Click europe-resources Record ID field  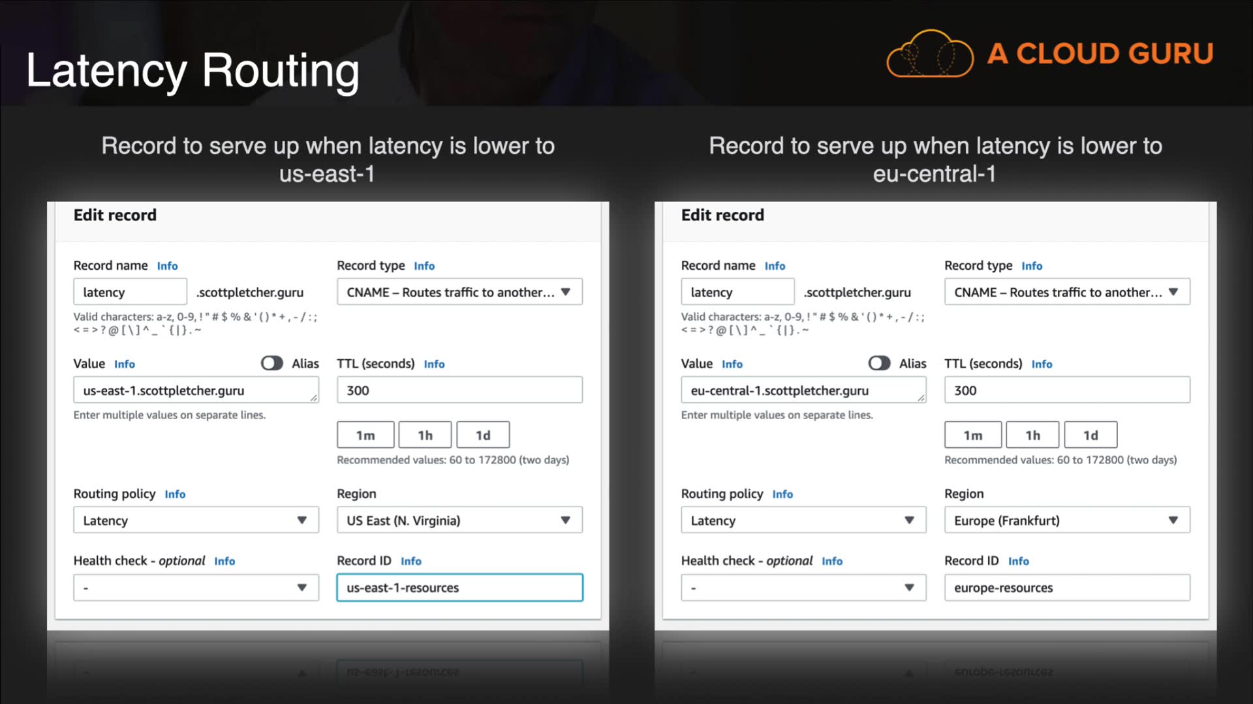tap(1067, 587)
